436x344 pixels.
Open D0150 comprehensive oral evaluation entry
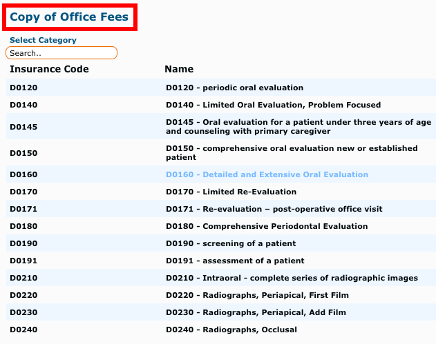(292, 152)
